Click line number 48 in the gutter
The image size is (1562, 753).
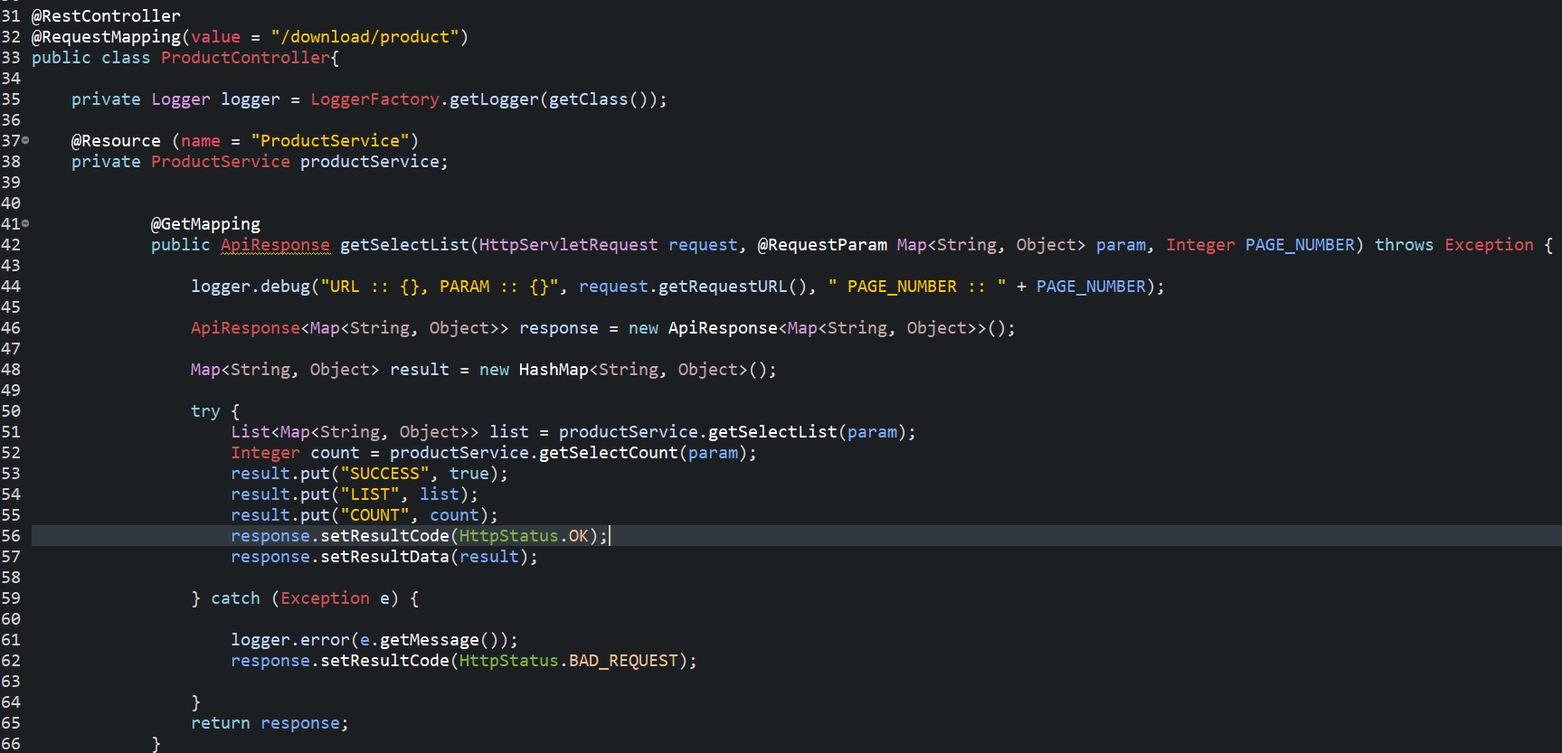tap(11, 370)
